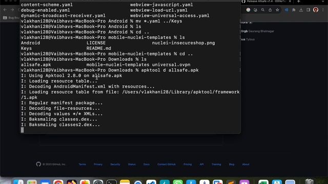Click the Google lens icon in address bar

click(248, 10)
